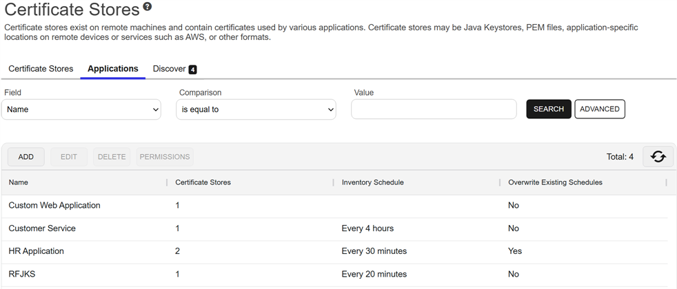
Task: Sort by Inventory Schedule column header
Action: point(373,182)
